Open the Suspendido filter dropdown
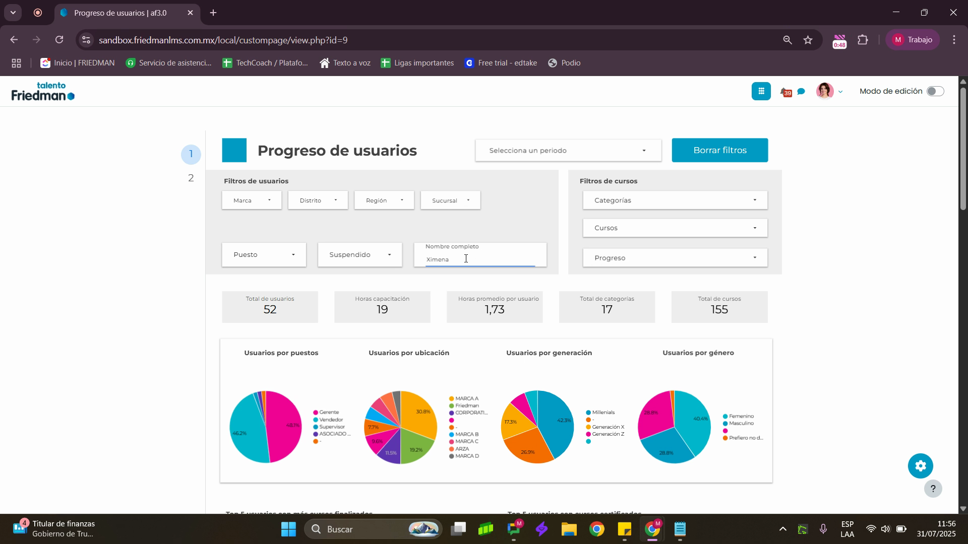The width and height of the screenshot is (968, 544). click(x=359, y=255)
